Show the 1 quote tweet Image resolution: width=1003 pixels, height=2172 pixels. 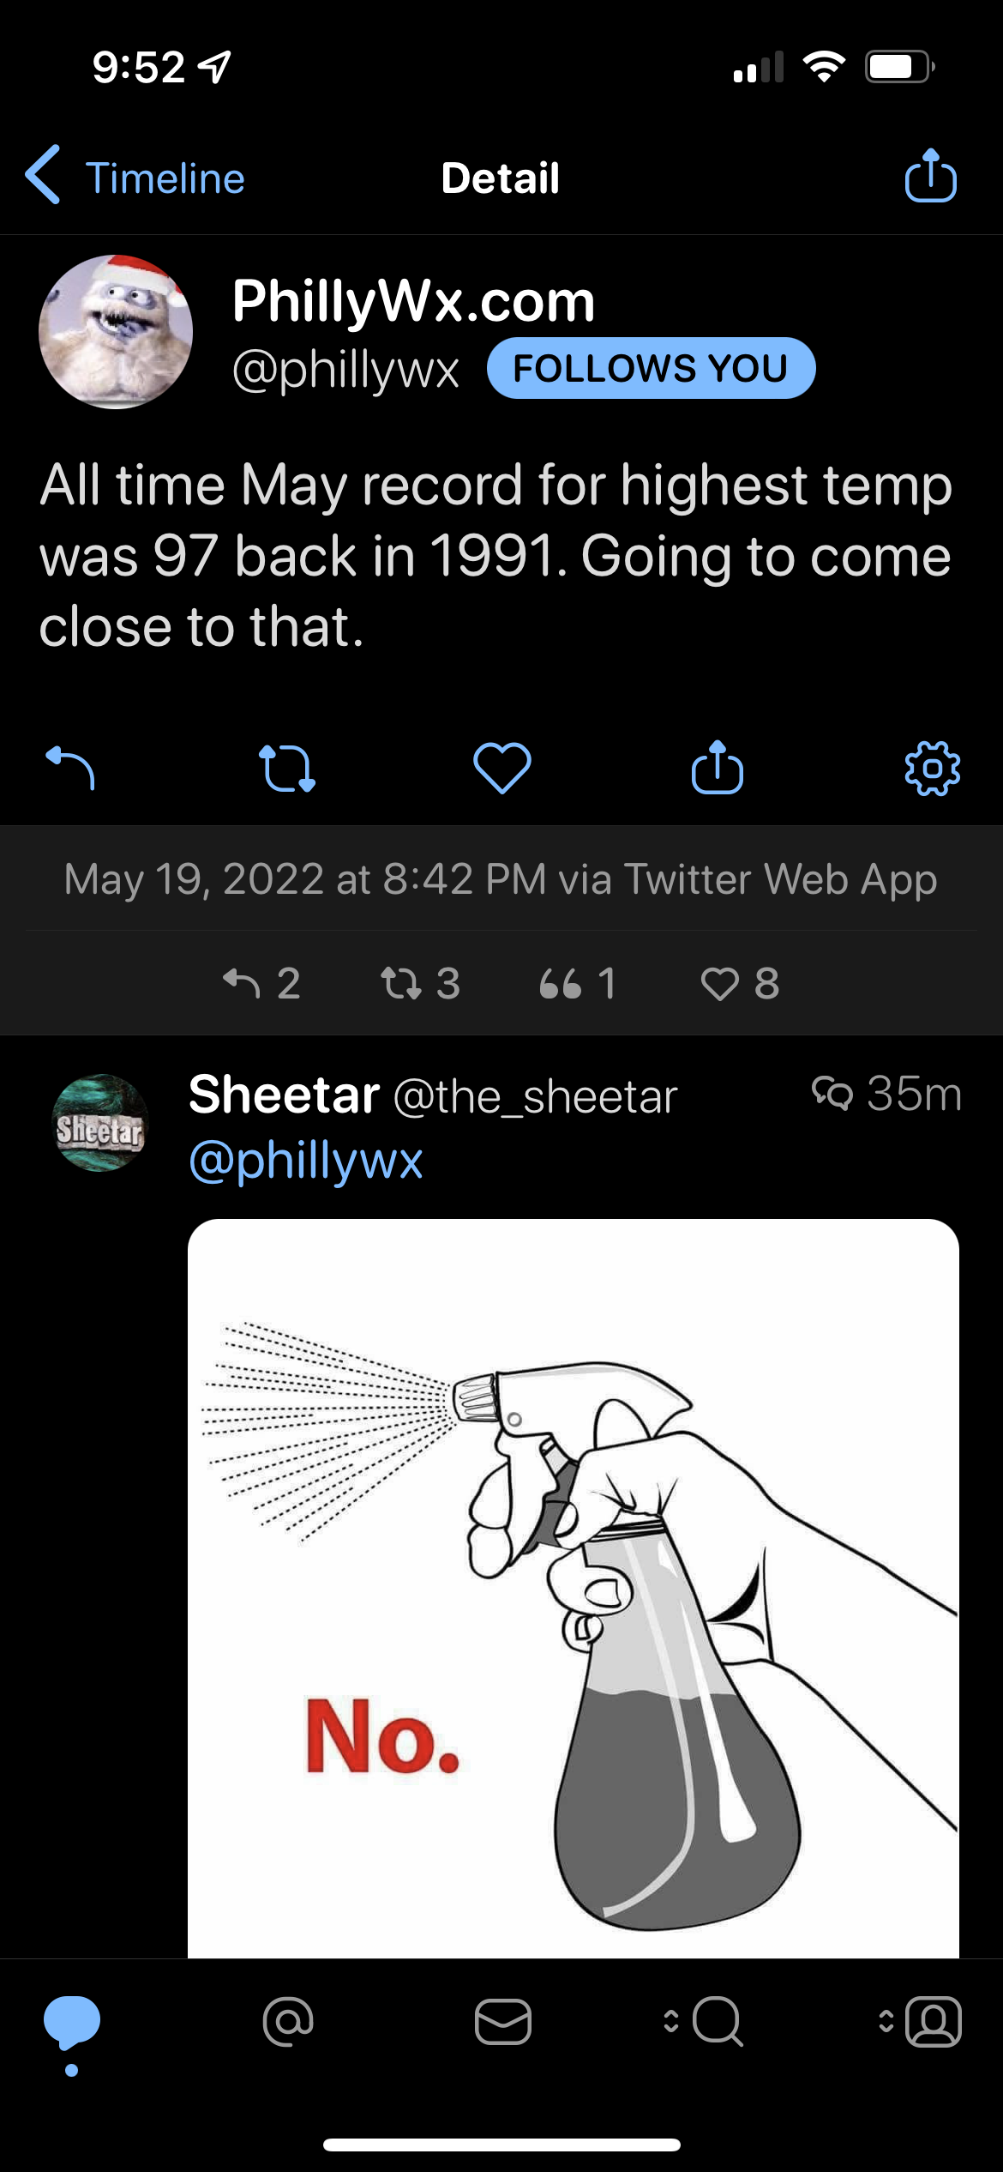[578, 983]
